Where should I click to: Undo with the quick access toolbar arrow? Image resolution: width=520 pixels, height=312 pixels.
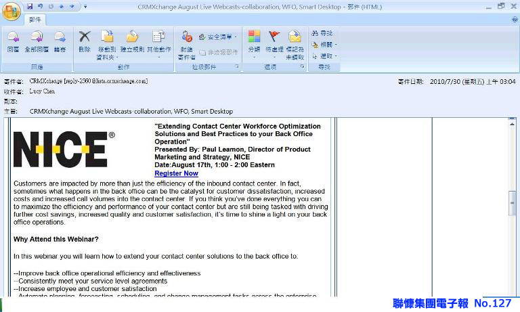tap(41, 6)
